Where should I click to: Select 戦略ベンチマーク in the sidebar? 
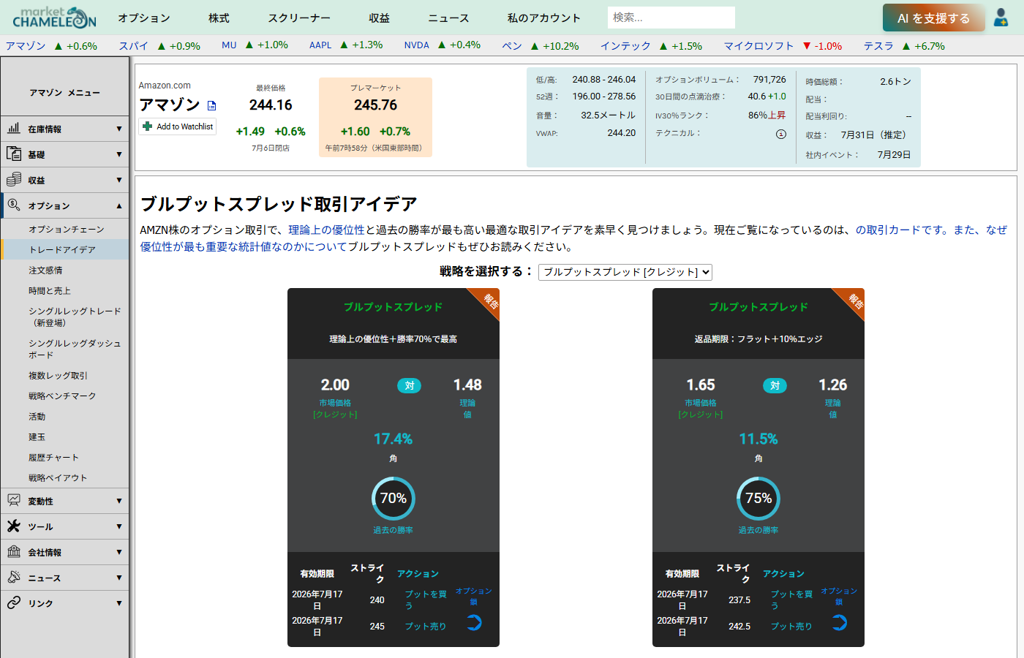tap(62, 396)
